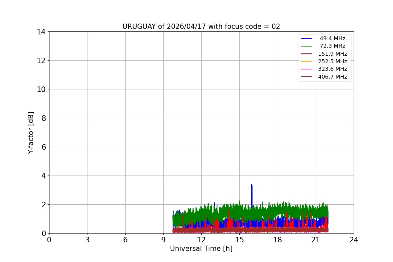Screen dimensions: 393x262
Task: Click x-axis tick label 9
Action: click(163, 240)
